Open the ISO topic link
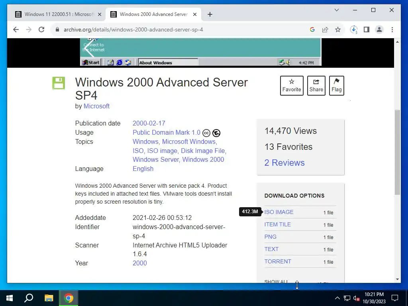The width and height of the screenshot is (408, 306). pyautogui.click(x=138, y=151)
